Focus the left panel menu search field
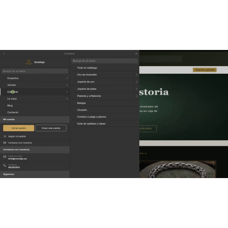This screenshot has width=228, height=228. point(35,71)
